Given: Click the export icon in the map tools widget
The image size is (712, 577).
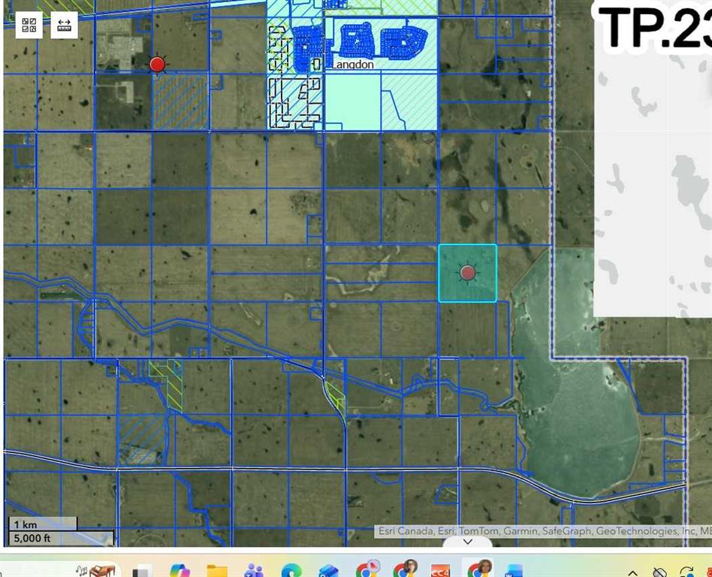Looking at the screenshot, I should [x=32, y=29].
